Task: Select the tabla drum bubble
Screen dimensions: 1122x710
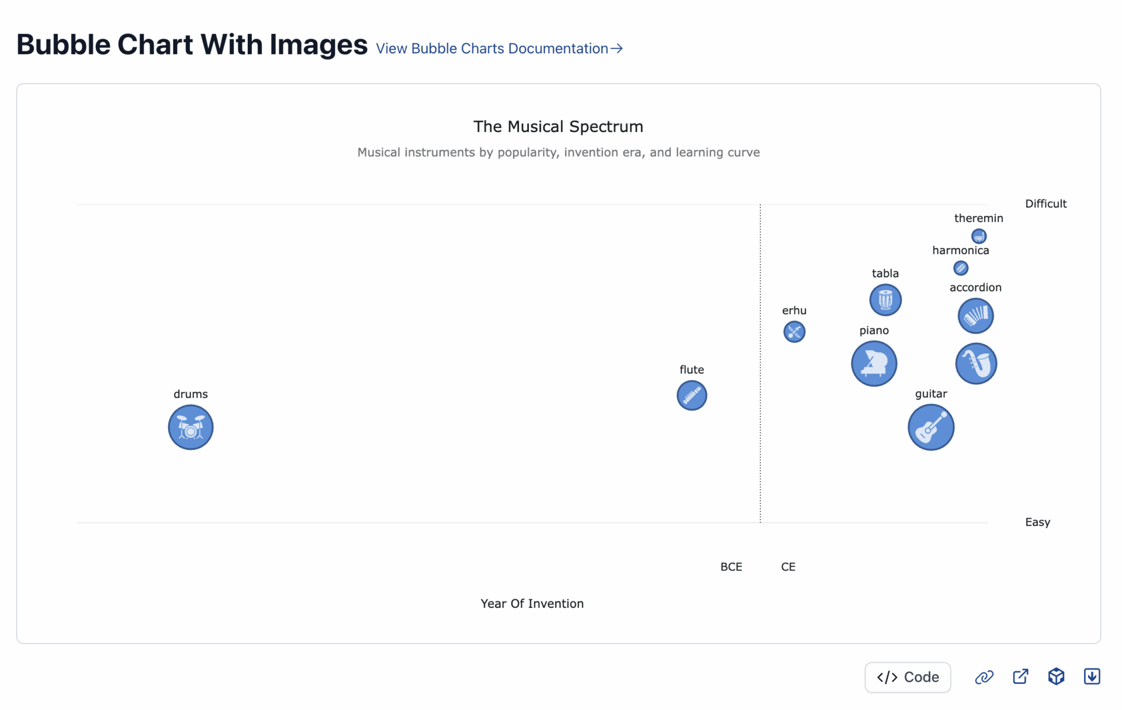Action: tap(885, 300)
